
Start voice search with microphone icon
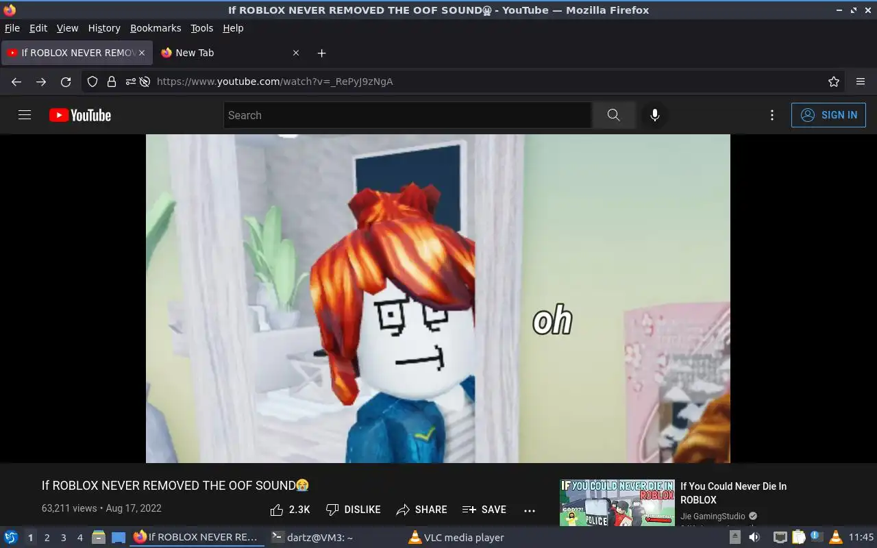coord(655,115)
